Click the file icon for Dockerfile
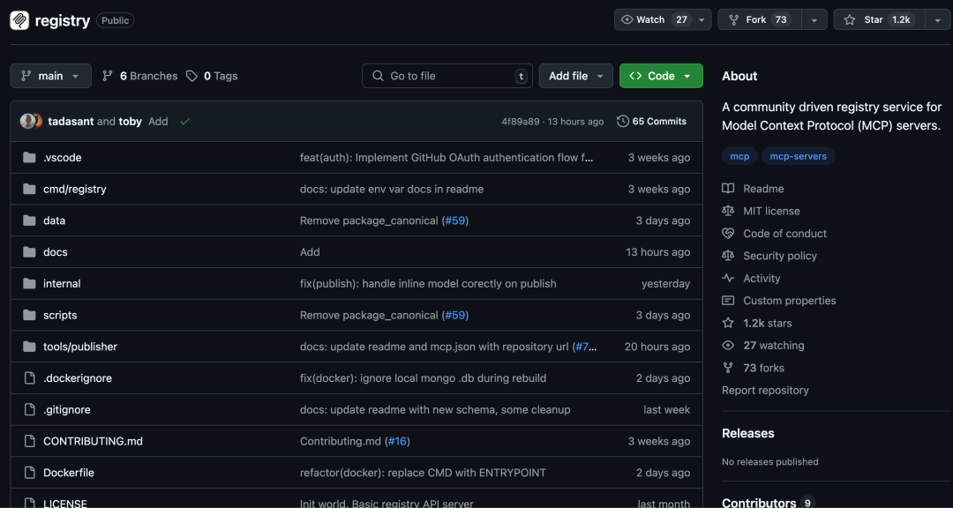The image size is (953, 508). click(29, 473)
